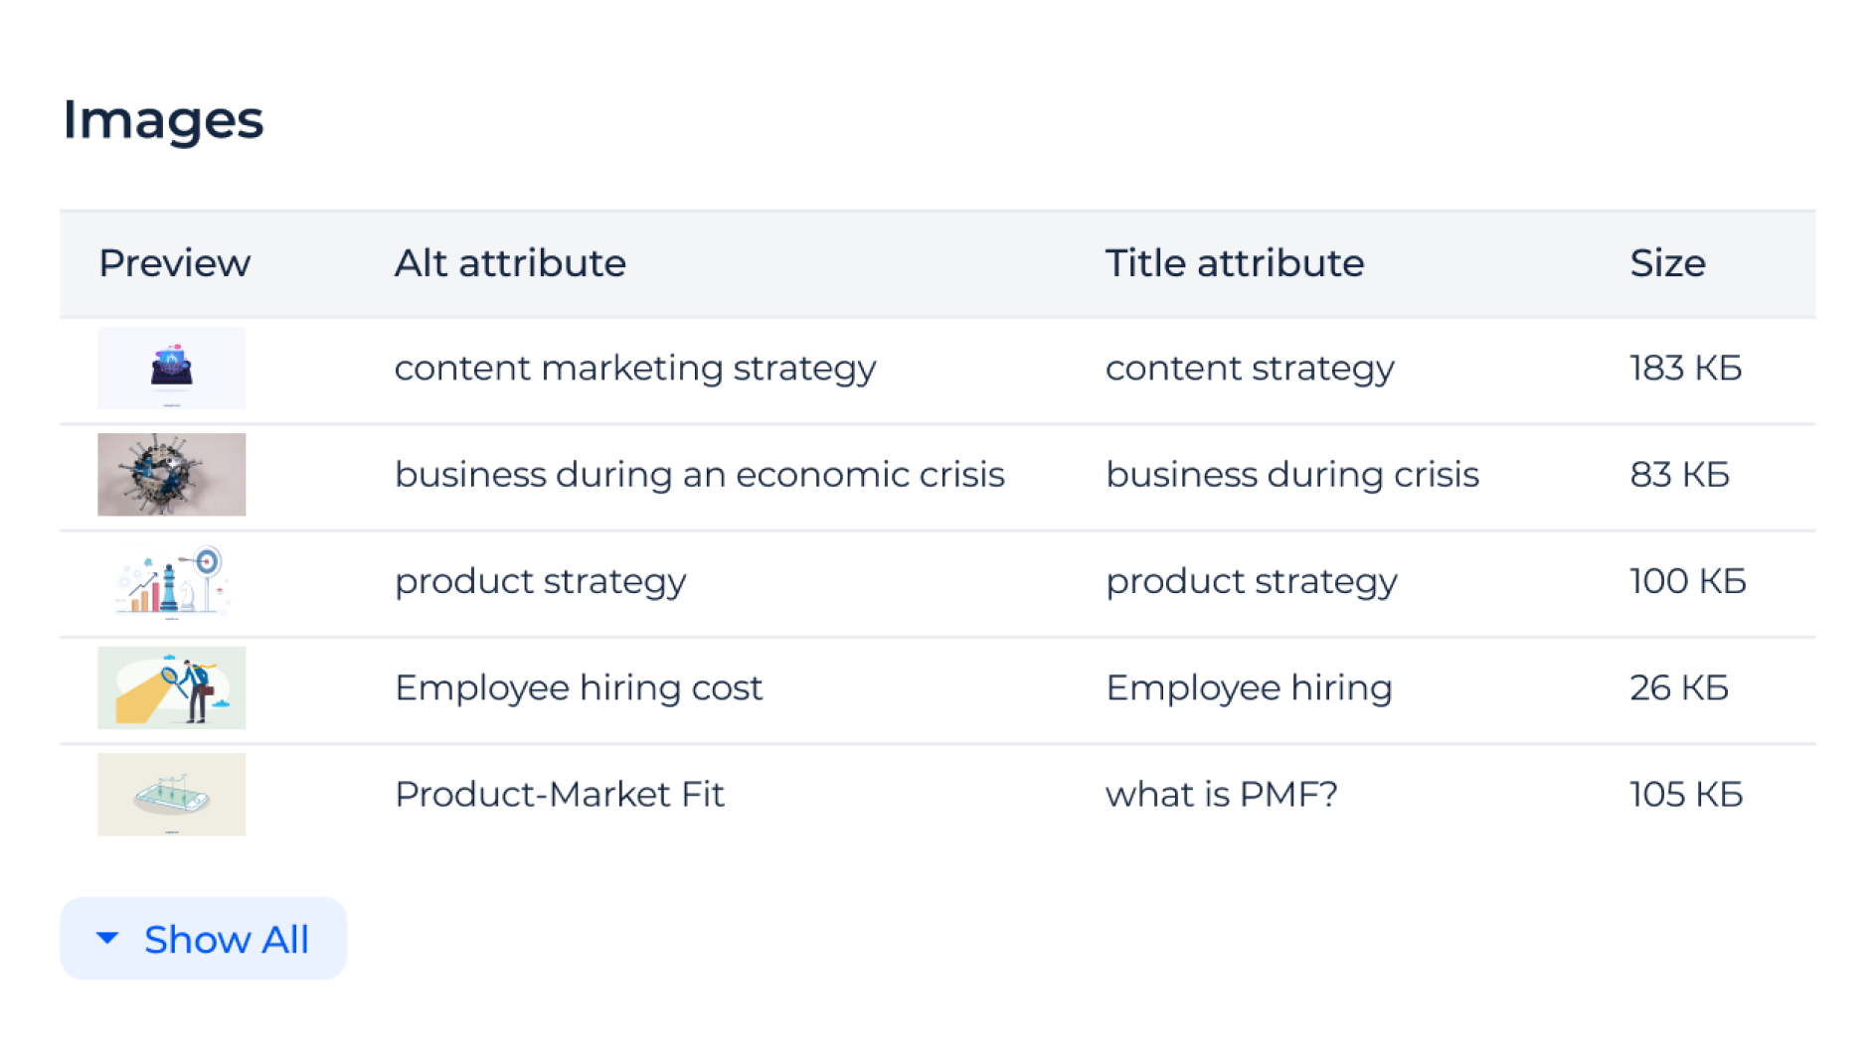Image resolution: width=1876 pixels, height=1059 pixels.
Task: Click the 'business during crisis' title attribute
Action: click(1292, 475)
